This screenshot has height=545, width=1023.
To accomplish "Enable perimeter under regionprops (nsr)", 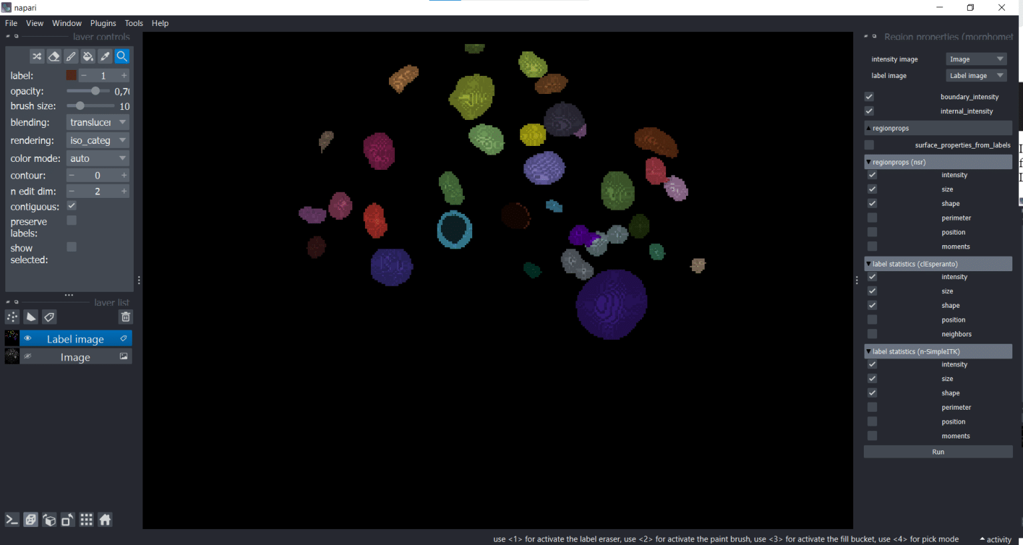I will (x=872, y=218).
